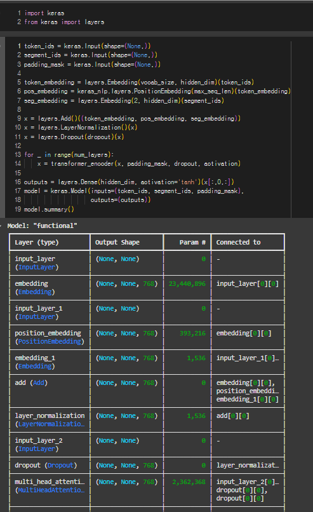Click the pos_embedding PositionEmbedding code line

tap(157, 91)
